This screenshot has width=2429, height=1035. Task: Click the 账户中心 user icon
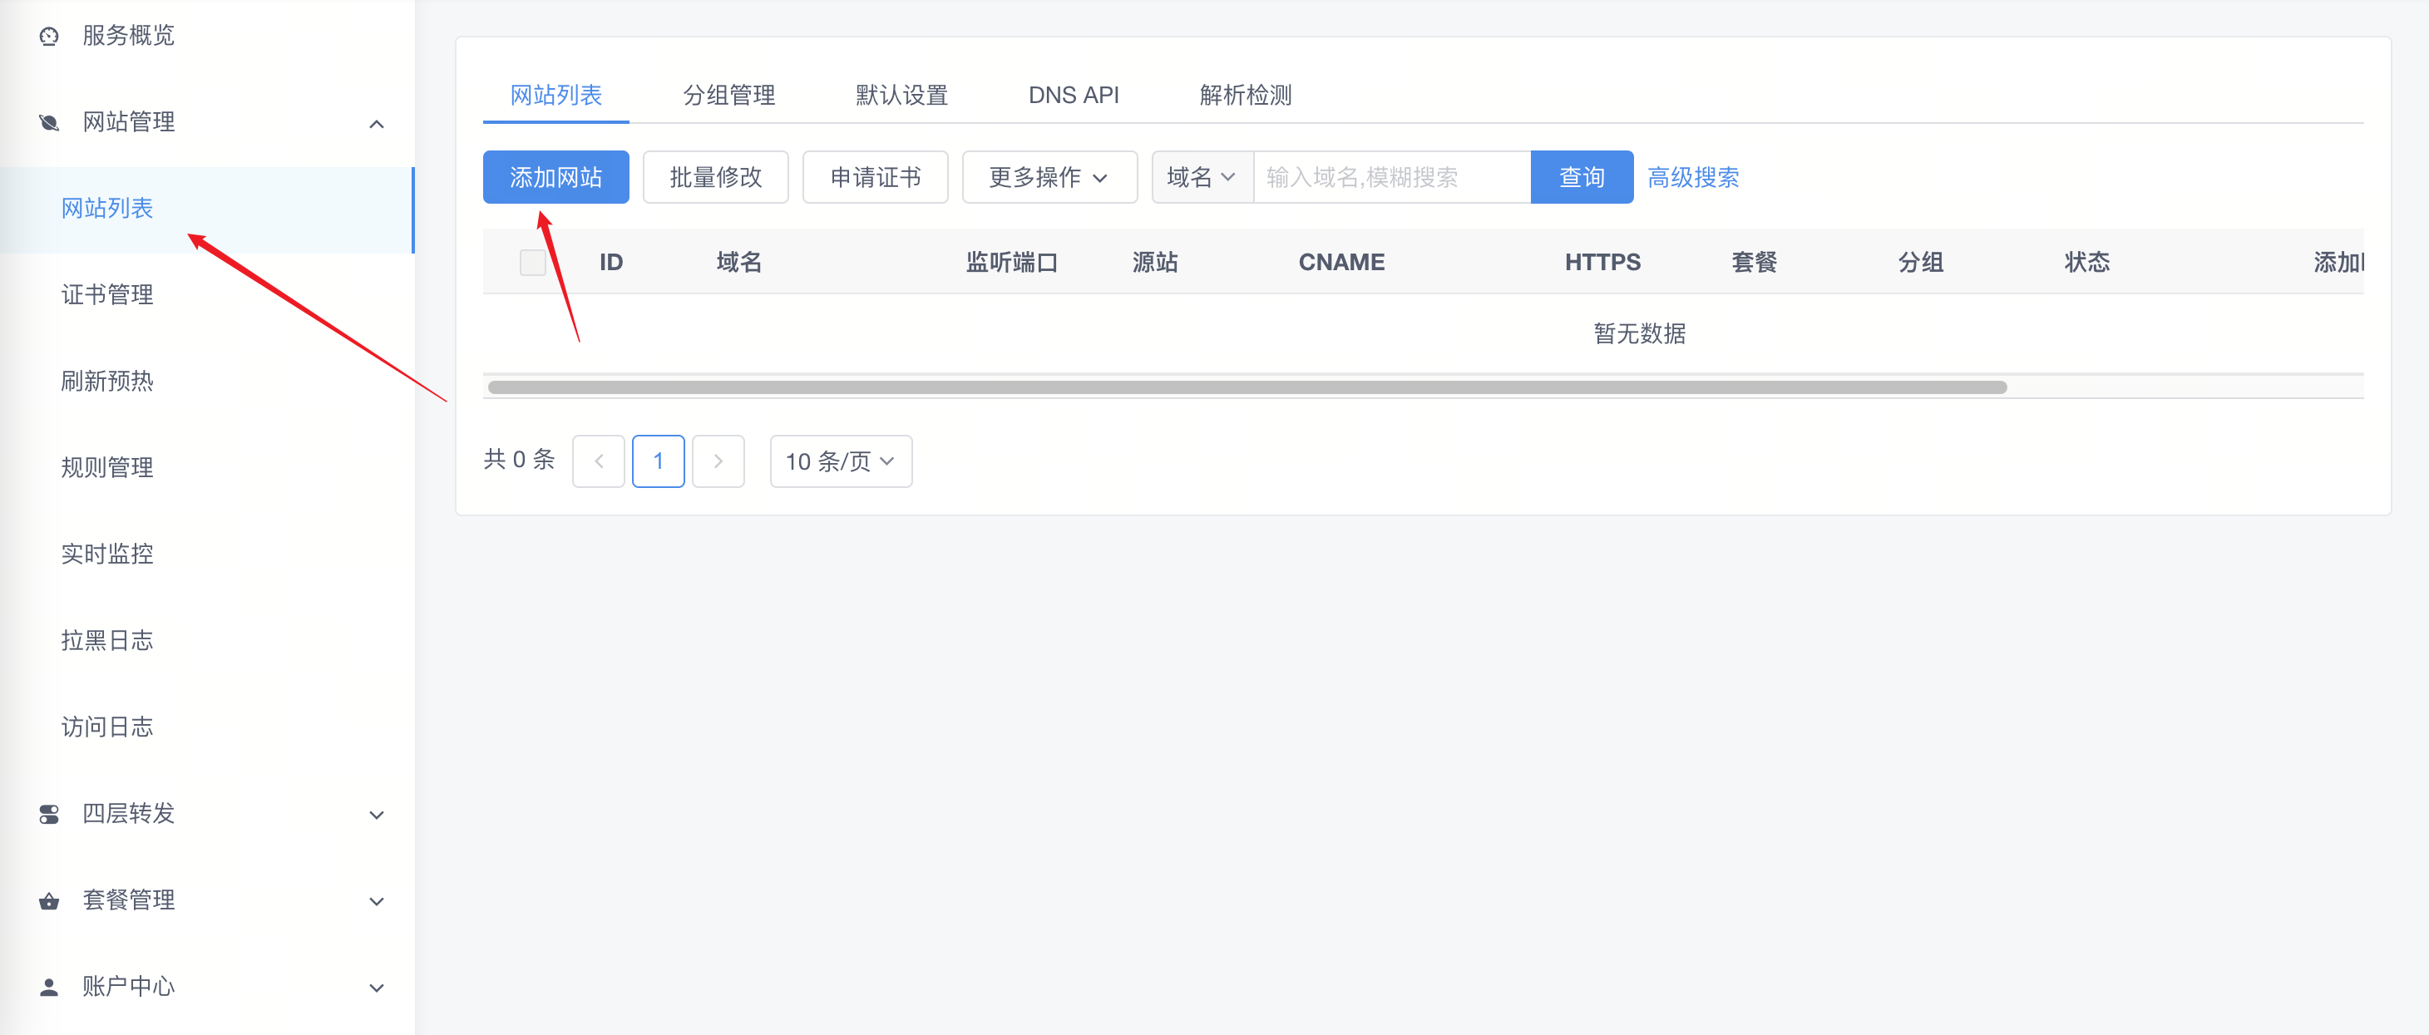pos(48,987)
